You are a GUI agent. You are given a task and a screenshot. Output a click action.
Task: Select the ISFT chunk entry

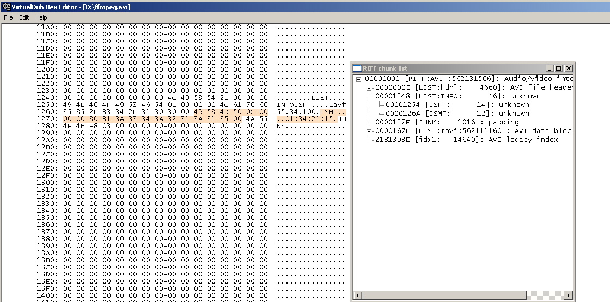click(457, 104)
